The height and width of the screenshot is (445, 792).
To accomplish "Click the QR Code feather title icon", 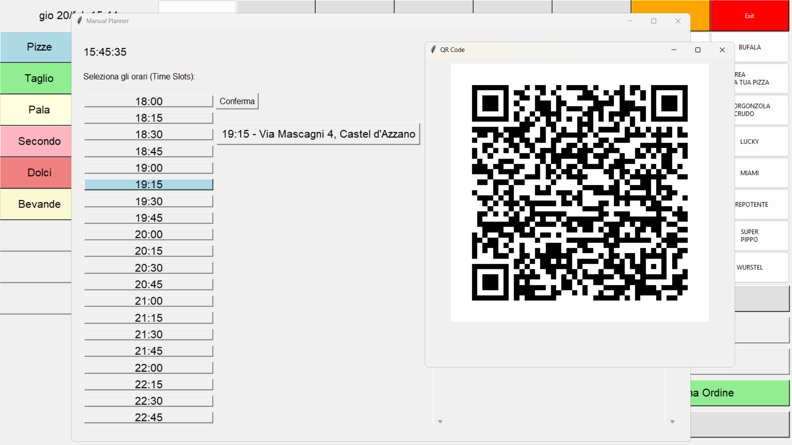I will (x=433, y=49).
